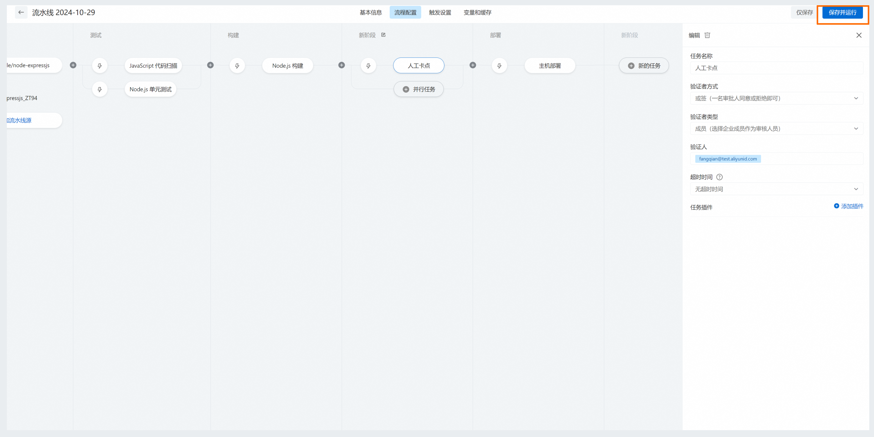
Task: Add stage with plus before 构建 stage
Action: click(x=210, y=65)
